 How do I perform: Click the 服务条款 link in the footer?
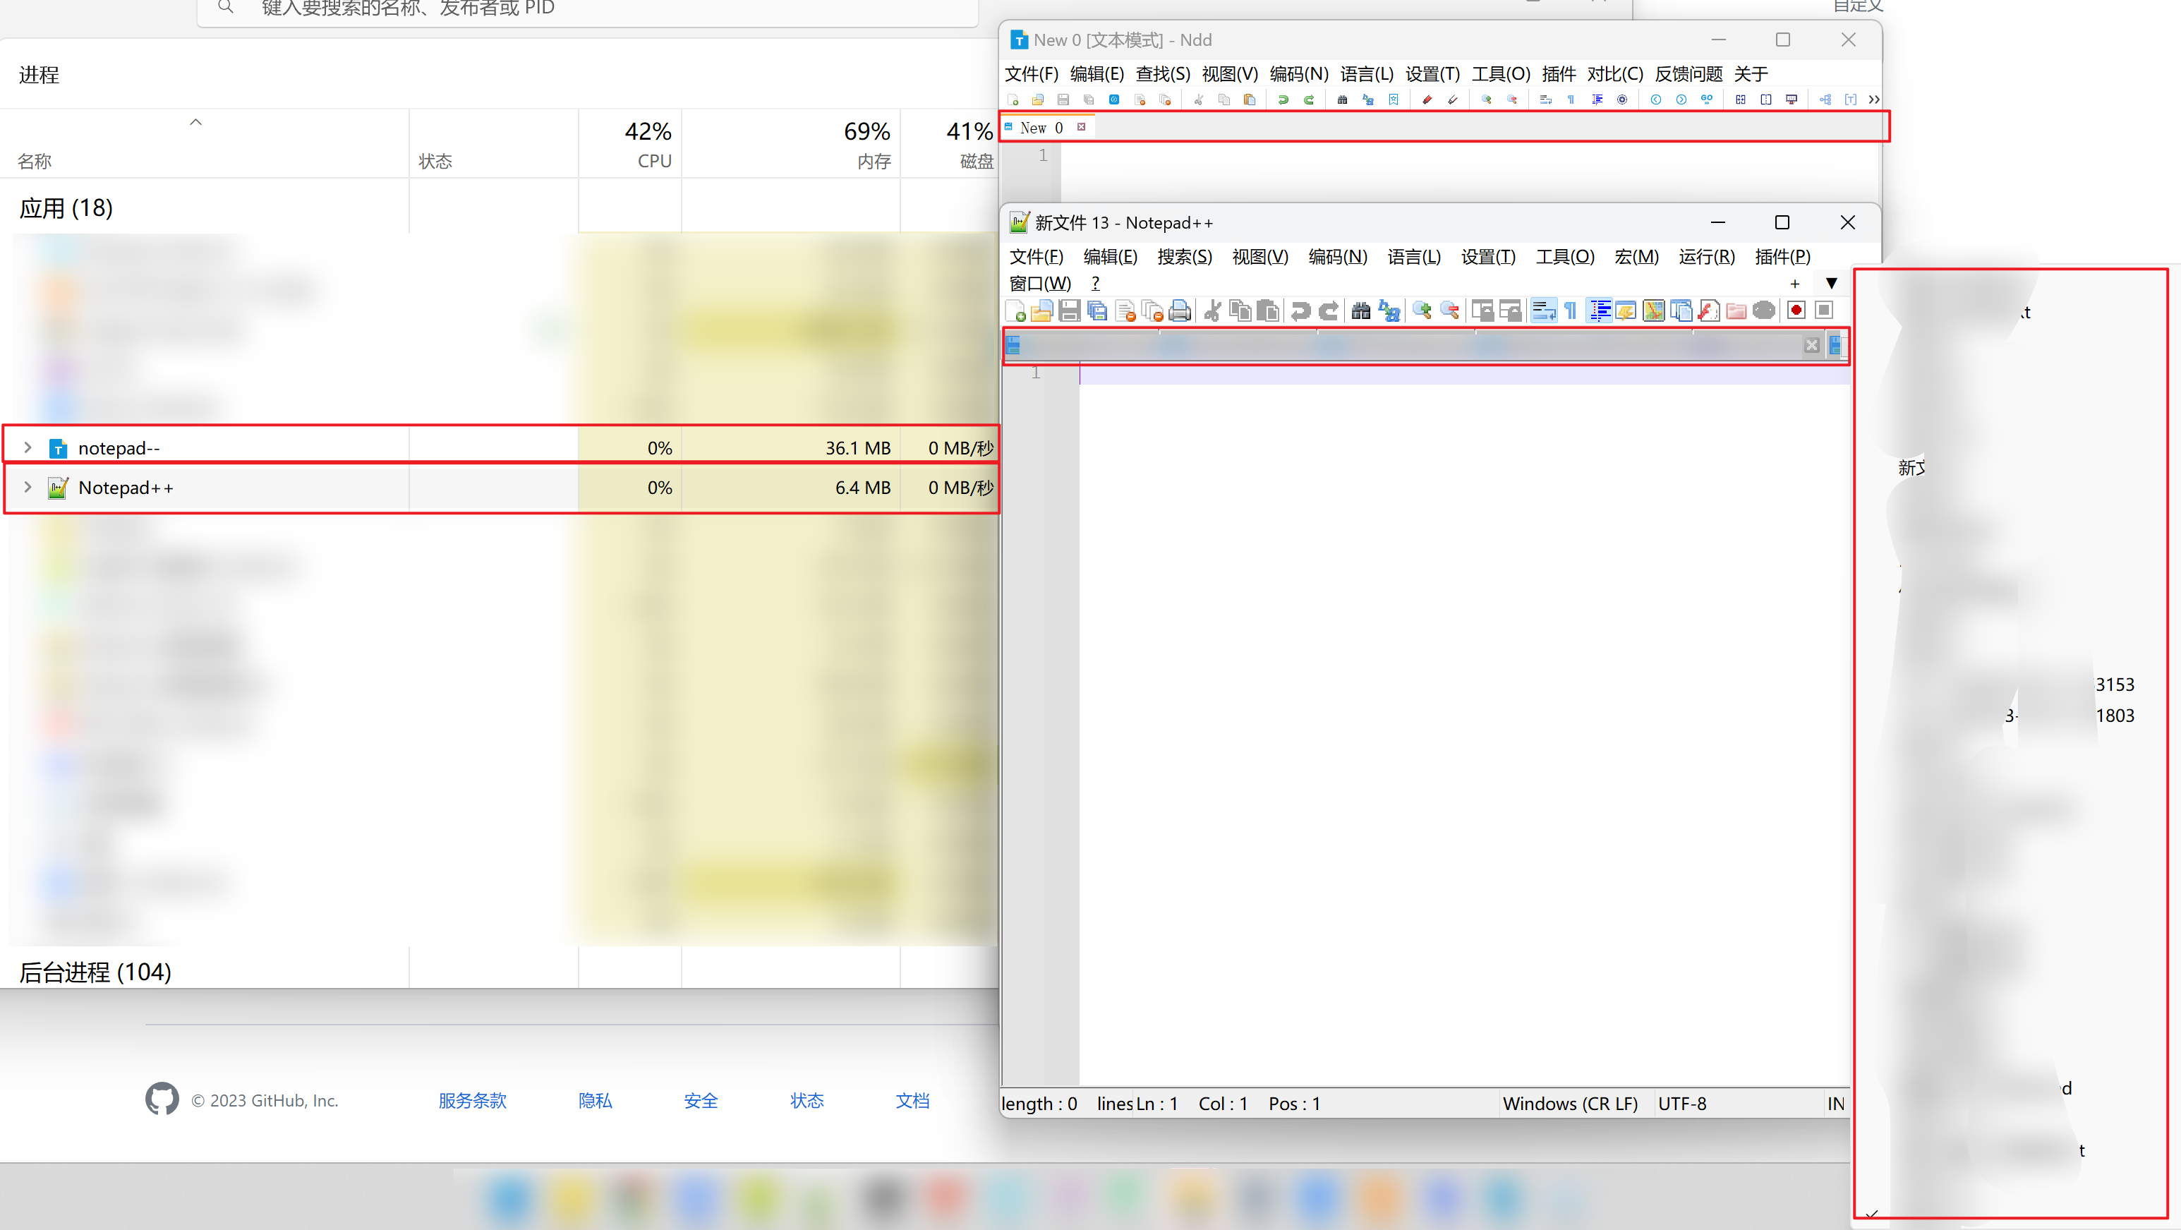[471, 1100]
